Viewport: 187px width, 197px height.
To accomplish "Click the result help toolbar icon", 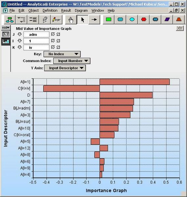I will (x=45, y=20).
